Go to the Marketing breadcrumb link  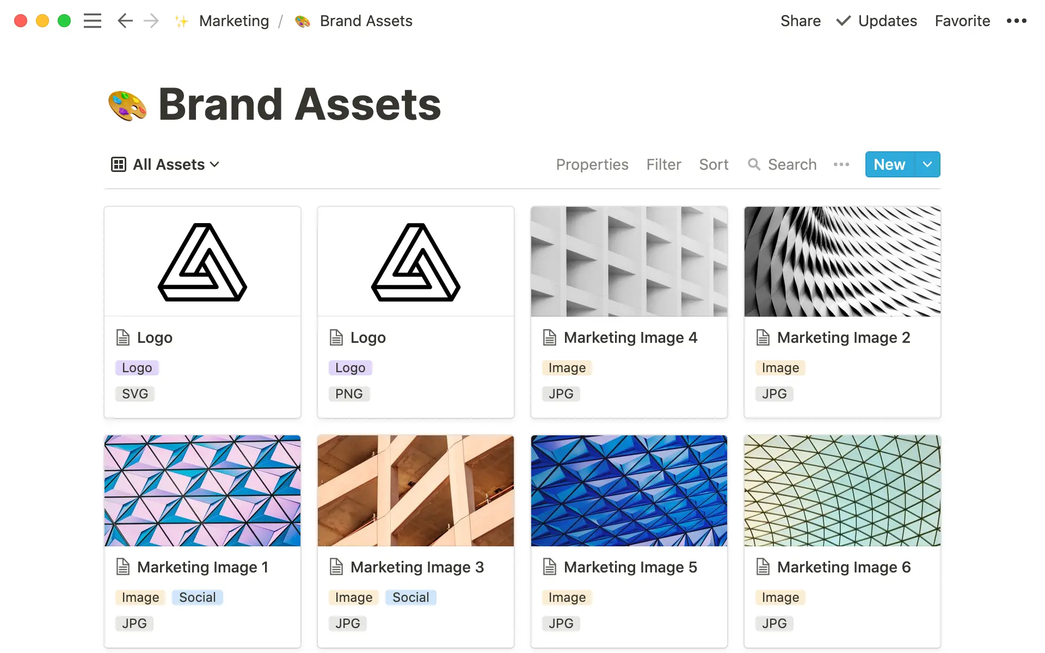pyautogui.click(x=234, y=21)
